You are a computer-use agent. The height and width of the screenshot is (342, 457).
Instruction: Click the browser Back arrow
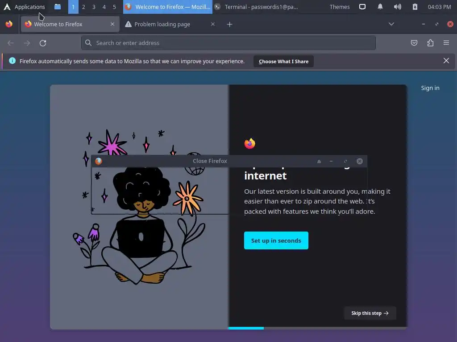(11, 43)
